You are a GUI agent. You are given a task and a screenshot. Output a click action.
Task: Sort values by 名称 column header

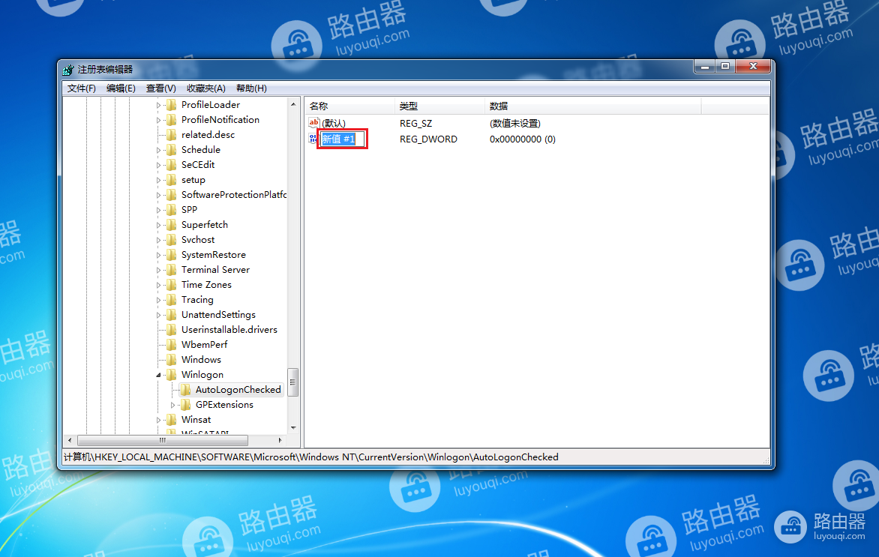point(349,106)
